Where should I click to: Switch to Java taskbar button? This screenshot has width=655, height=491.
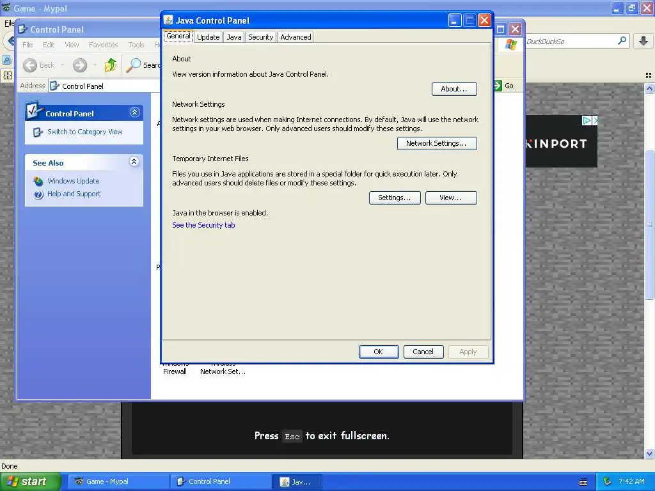[297, 482]
